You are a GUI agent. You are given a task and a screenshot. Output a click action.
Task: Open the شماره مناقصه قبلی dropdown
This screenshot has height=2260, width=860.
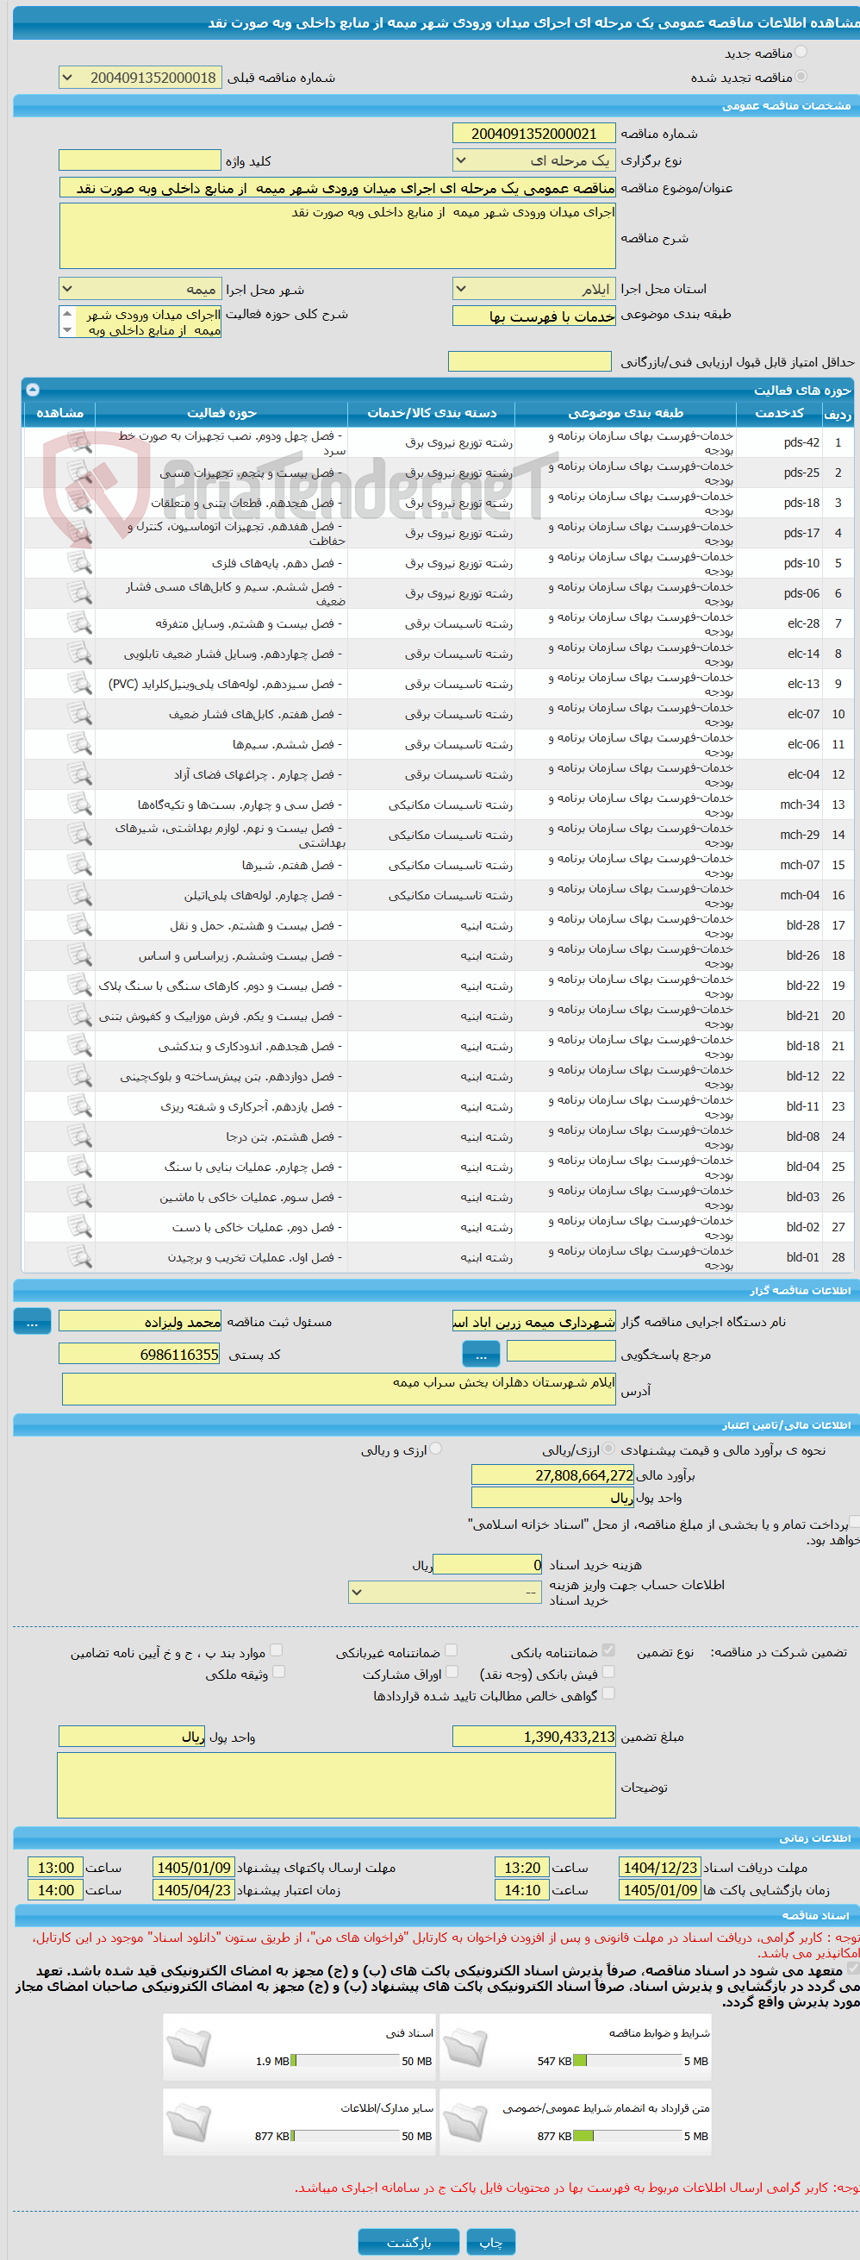[x=140, y=78]
